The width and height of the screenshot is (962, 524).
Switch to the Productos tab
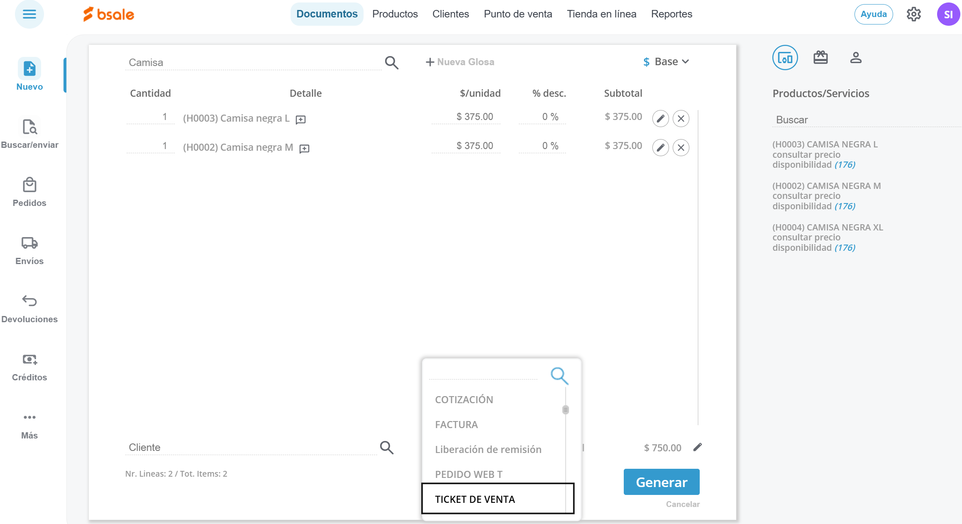(395, 14)
